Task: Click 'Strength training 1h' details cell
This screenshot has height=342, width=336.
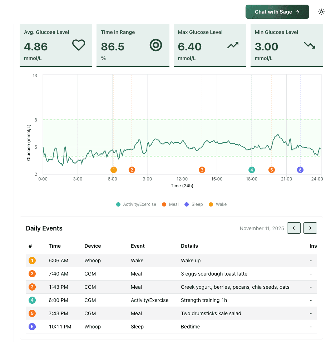Action: 204,300
